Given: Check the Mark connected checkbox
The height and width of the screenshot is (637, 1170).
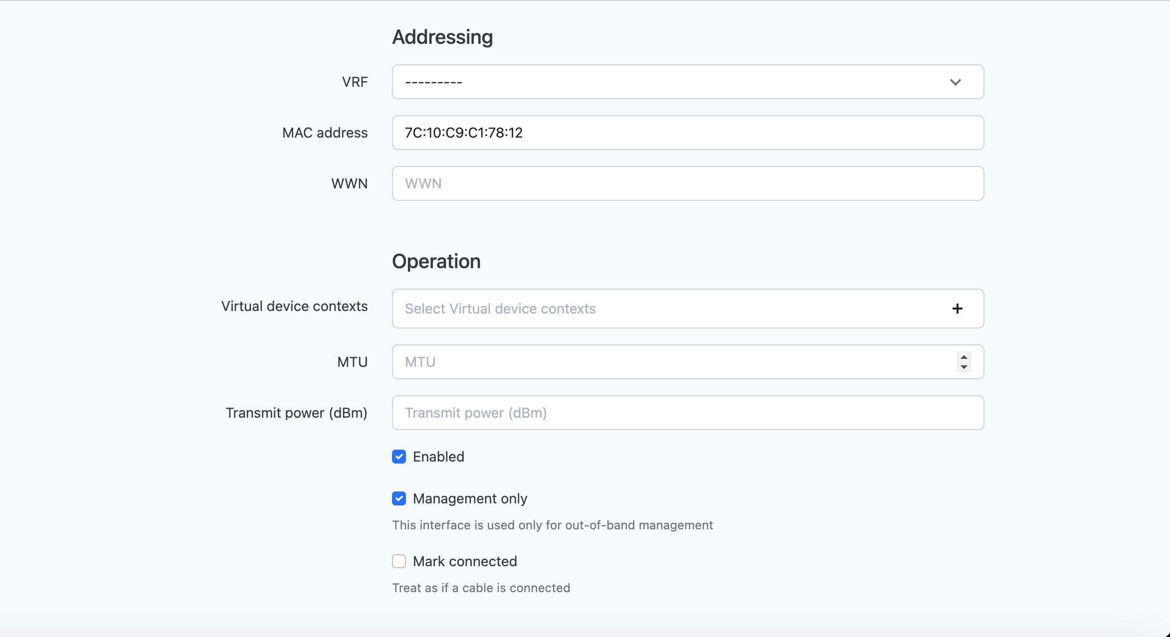Looking at the screenshot, I should (x=399, y=561).
